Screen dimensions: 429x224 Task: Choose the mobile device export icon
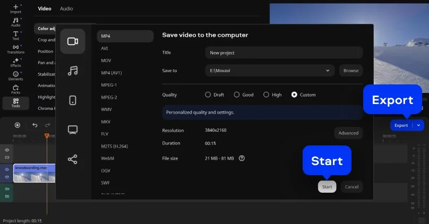coord(73,100)
